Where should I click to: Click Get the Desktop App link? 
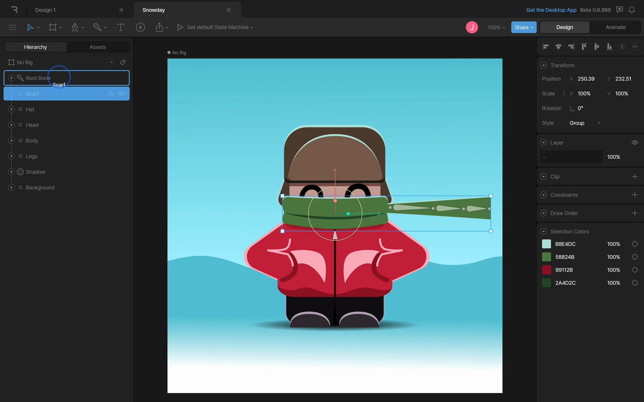click(x=551, y=10)
